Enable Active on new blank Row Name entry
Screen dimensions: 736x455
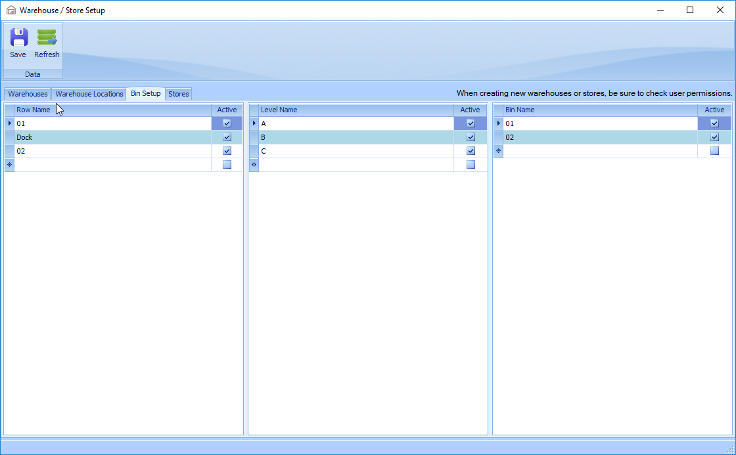pos(227,165)
